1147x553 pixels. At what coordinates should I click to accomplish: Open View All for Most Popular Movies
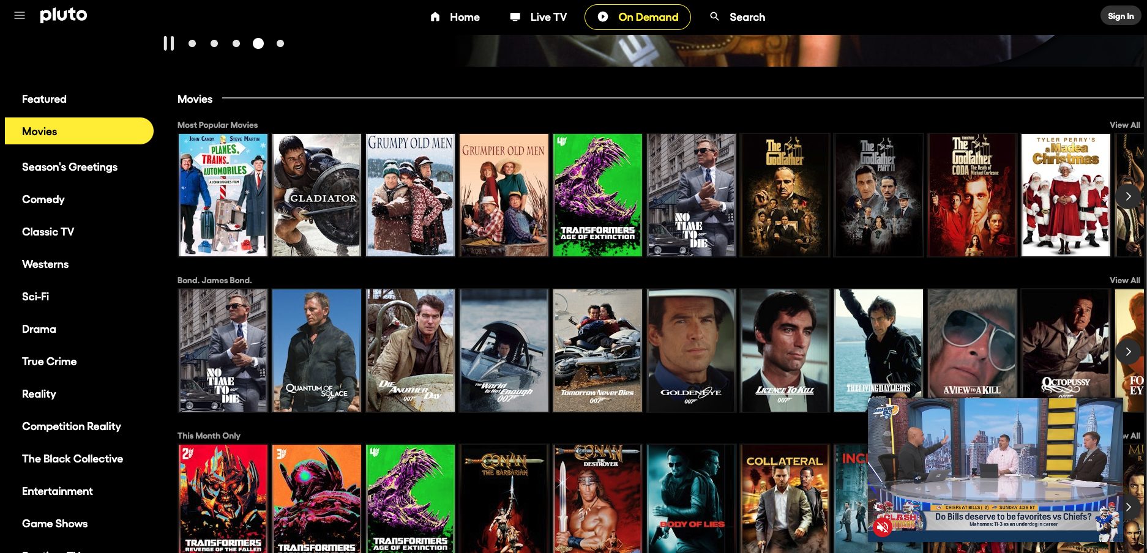pyautogui.click(x=1124, y=125)
